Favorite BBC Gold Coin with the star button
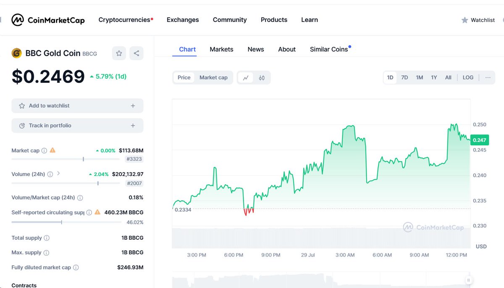The height and width of the screenshot is (288, 504). [x=119, y=53]
